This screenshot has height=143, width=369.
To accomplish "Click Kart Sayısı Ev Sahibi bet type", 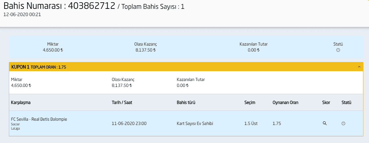I will (x=195, y=123).
